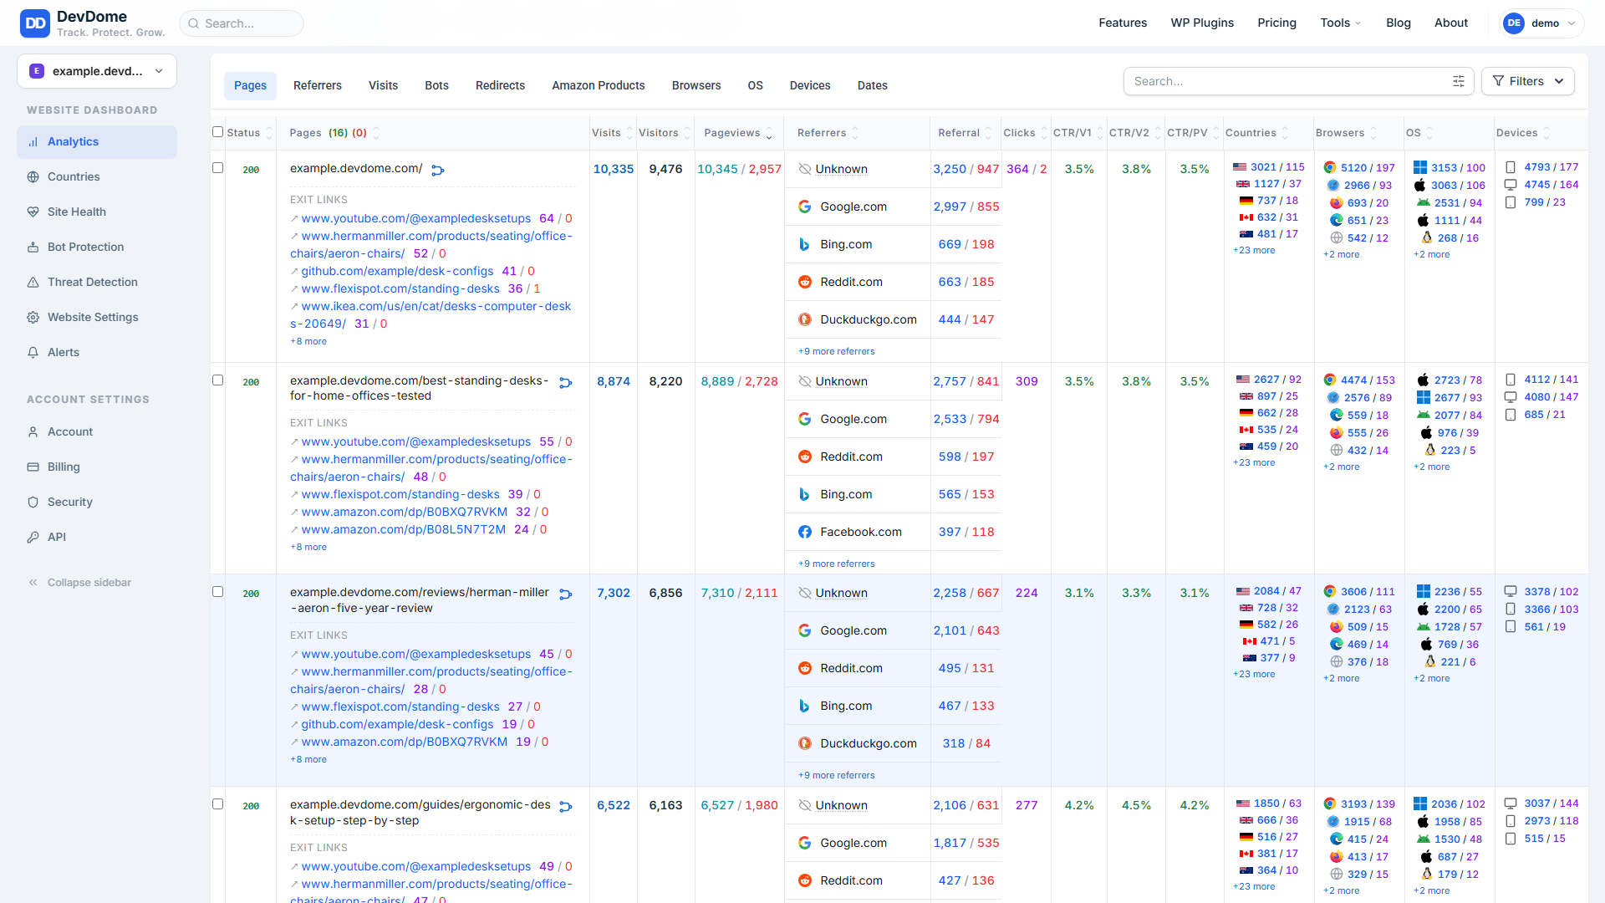Click DE user avatar icon
Image resolution: width=1605 pixels, height=903 pixels.
pyautogui.click(x=1514, y=23)
